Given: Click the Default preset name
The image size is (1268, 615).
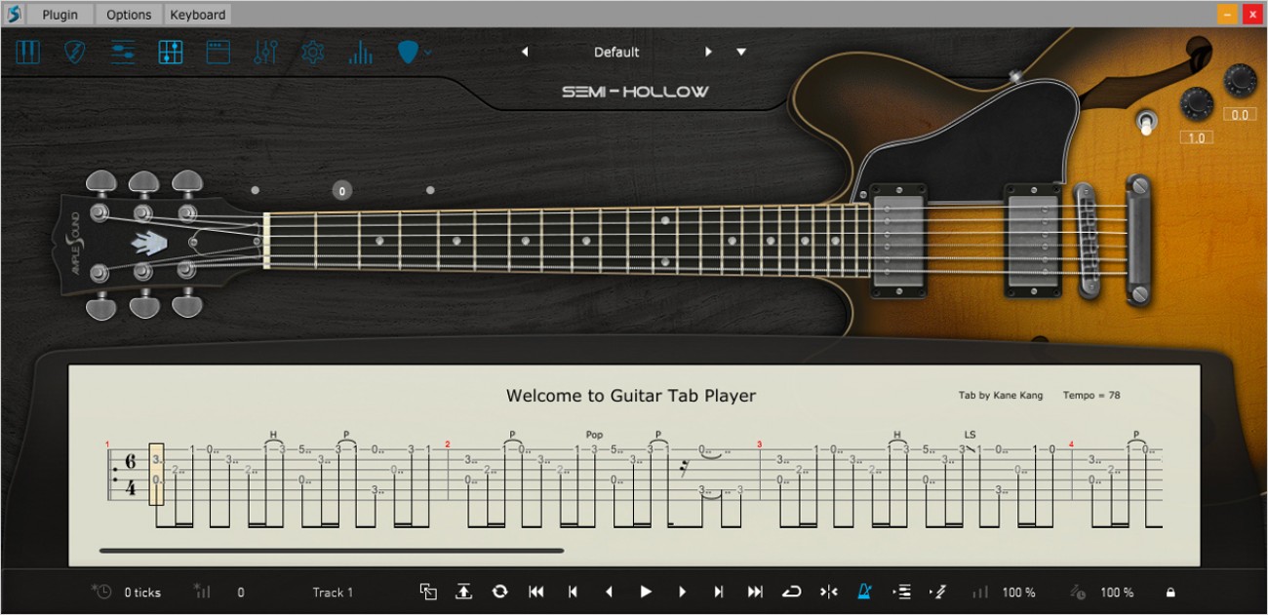Looking at the screenshot, I should [616, 52].
